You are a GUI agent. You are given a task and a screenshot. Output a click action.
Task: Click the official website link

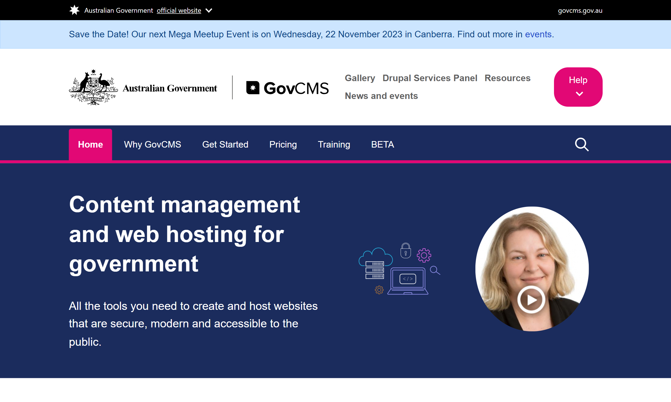coord(179,10)
